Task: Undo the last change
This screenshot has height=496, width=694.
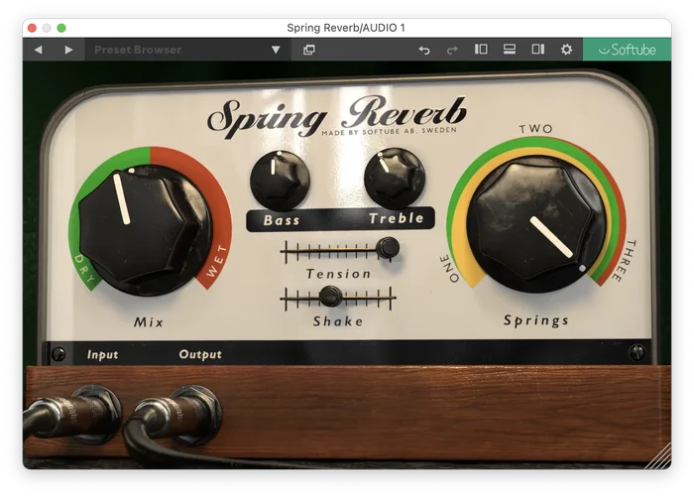Action: pyautogui.click(x=424, y=50)
